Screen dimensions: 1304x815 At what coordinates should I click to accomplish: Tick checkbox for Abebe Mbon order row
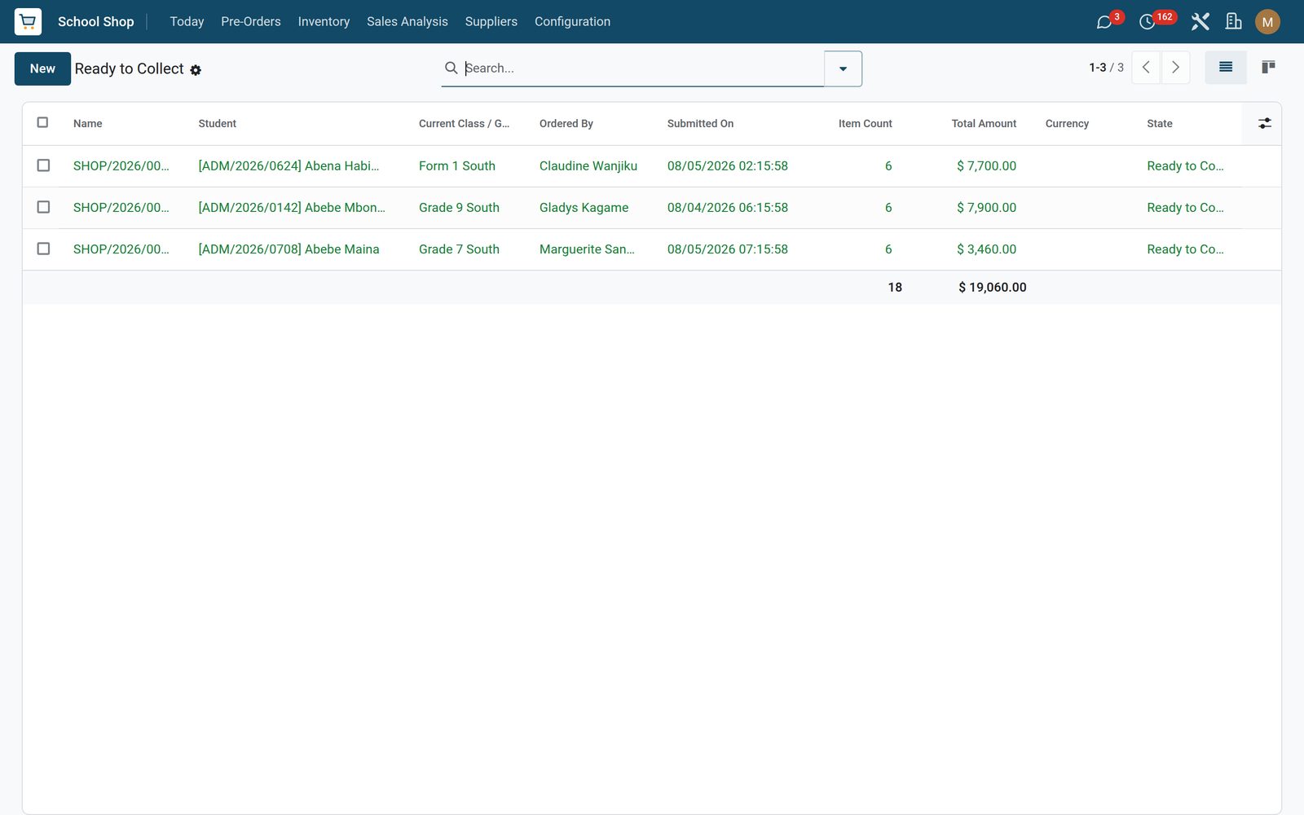pyautogui.click(x=43, y=207)
